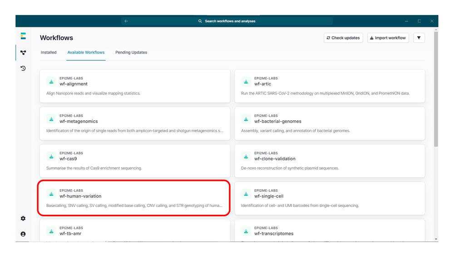
Task: Click 'Basecalling, SNV calling, SV calling' description
Action: (134, 205)
